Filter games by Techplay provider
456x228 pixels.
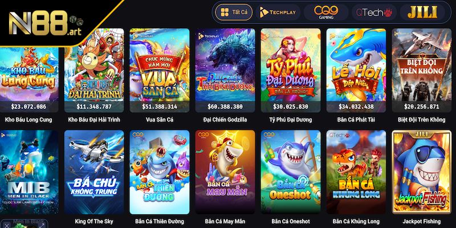tap(278, 12)
